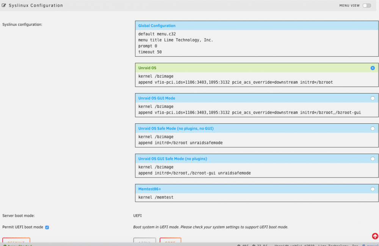This screenshot has width=379, height=246.
Task: Edit the Memtest86+ kernel text area
Action: tap(257, 197)
